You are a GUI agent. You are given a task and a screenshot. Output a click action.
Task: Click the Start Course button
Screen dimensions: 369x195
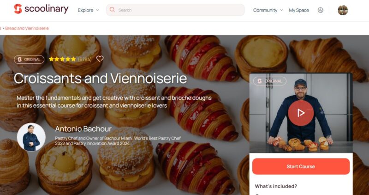[301, 166]
